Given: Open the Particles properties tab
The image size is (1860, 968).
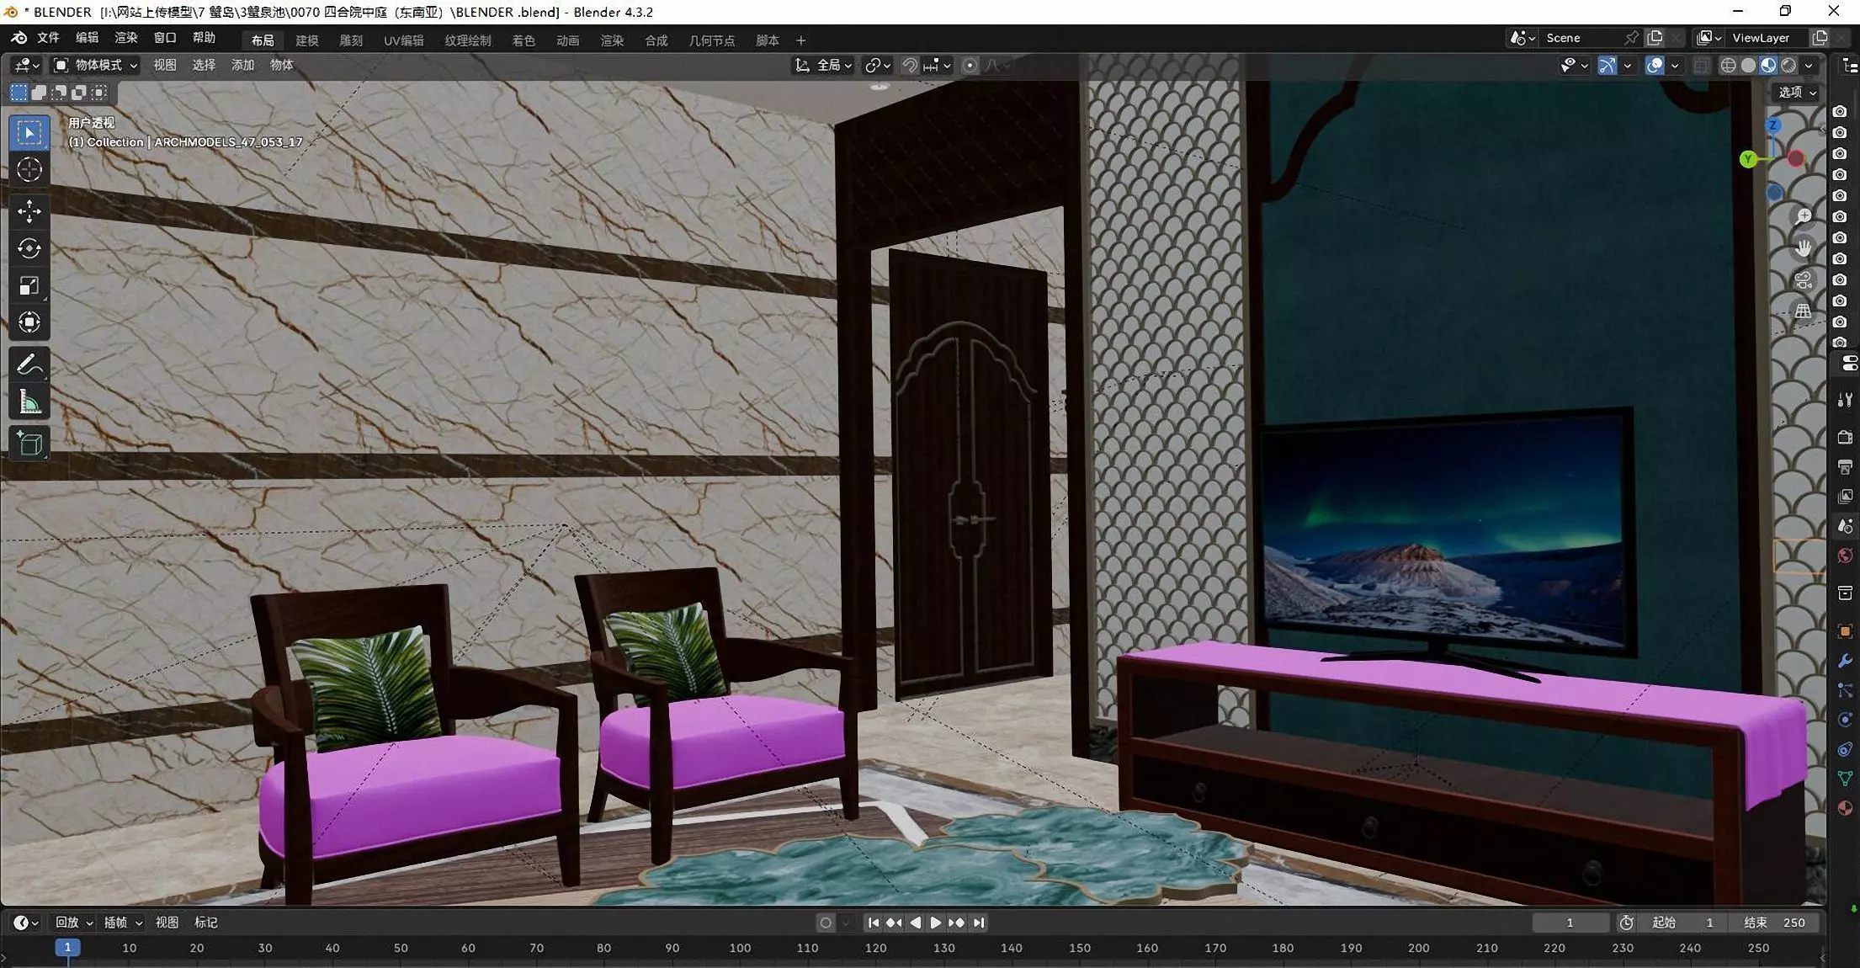Looking at the screenshot, I should 1845,690.
